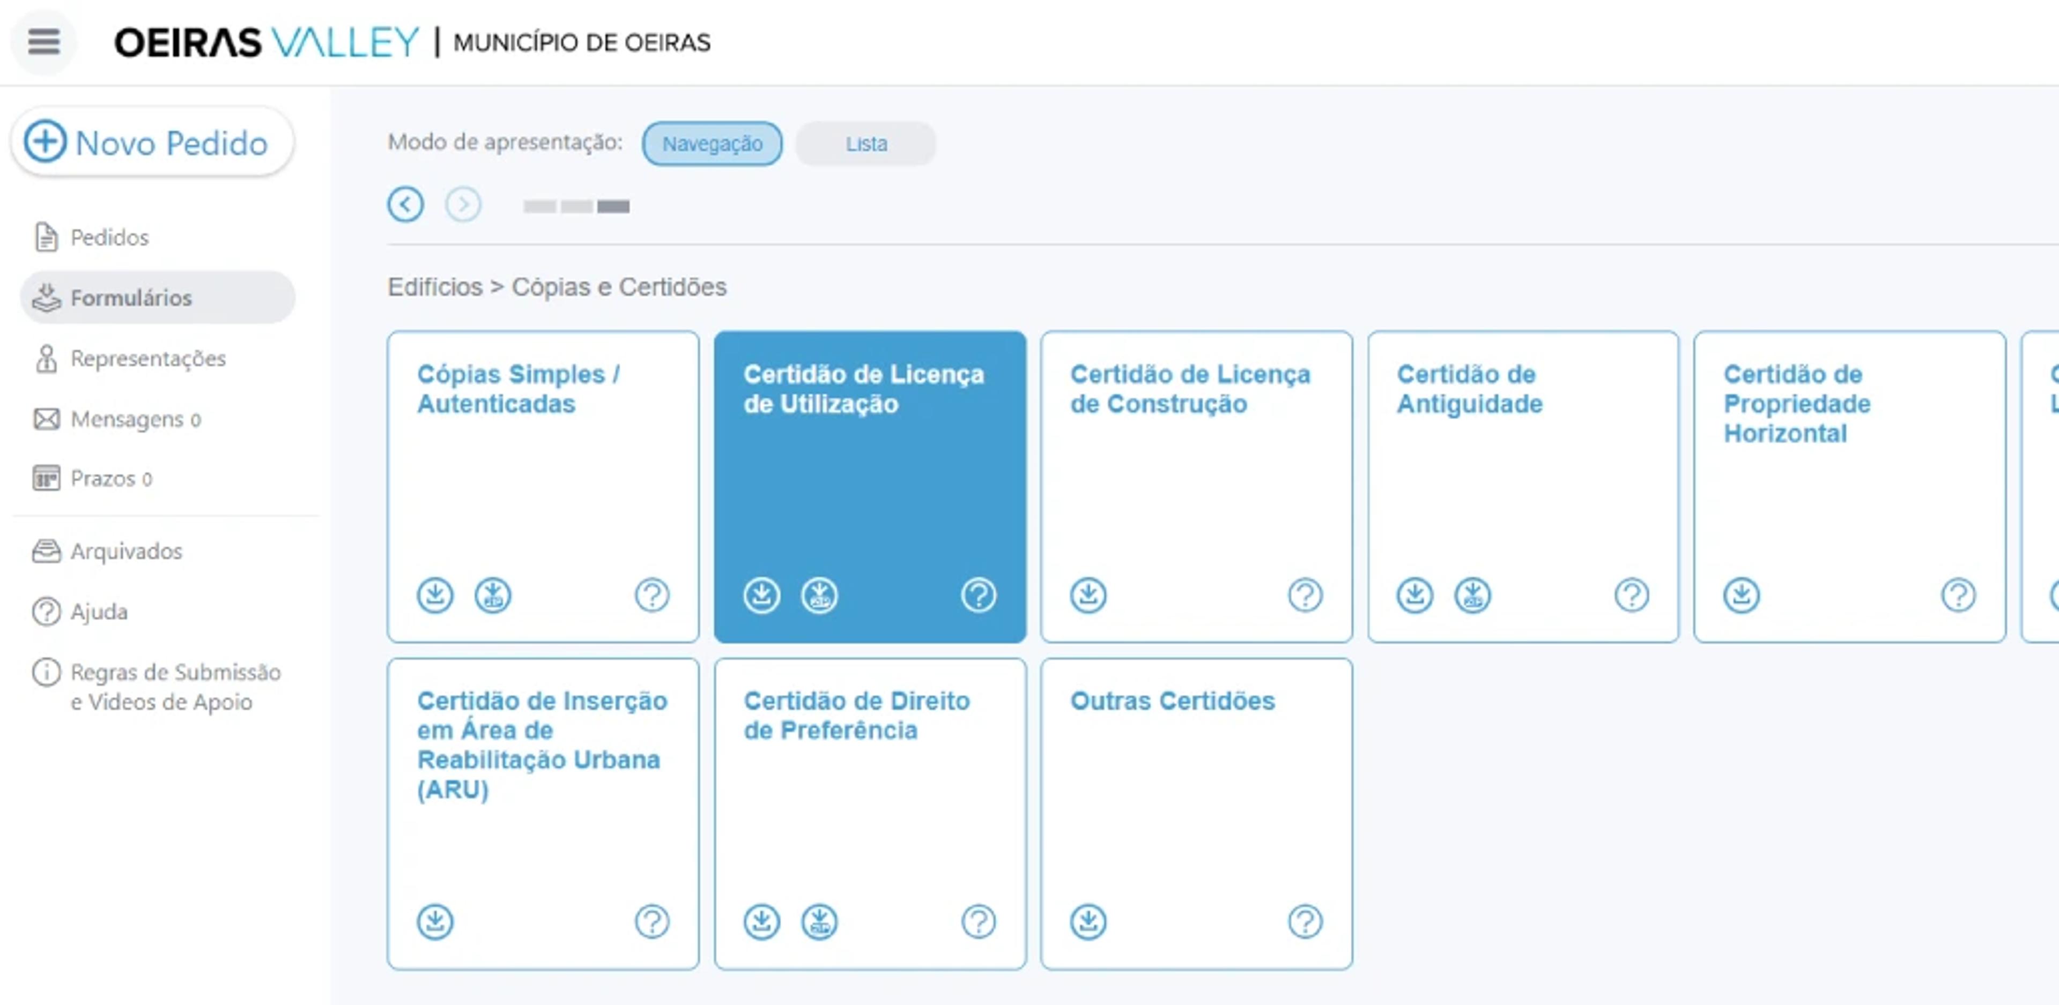
Task: Download PDF for Cópias Simples / Autenticadas
Action: [x=493, y=595]
